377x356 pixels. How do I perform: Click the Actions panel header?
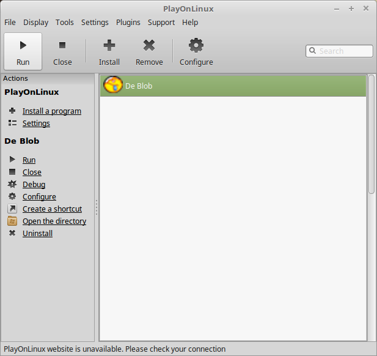coord(48,78)
